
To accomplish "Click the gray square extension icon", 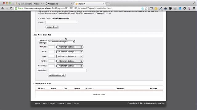I will 175,8.
